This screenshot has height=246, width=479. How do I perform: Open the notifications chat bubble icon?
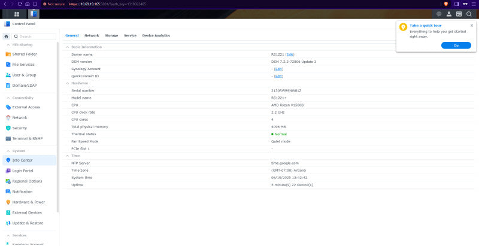click(x=439, y=14)
